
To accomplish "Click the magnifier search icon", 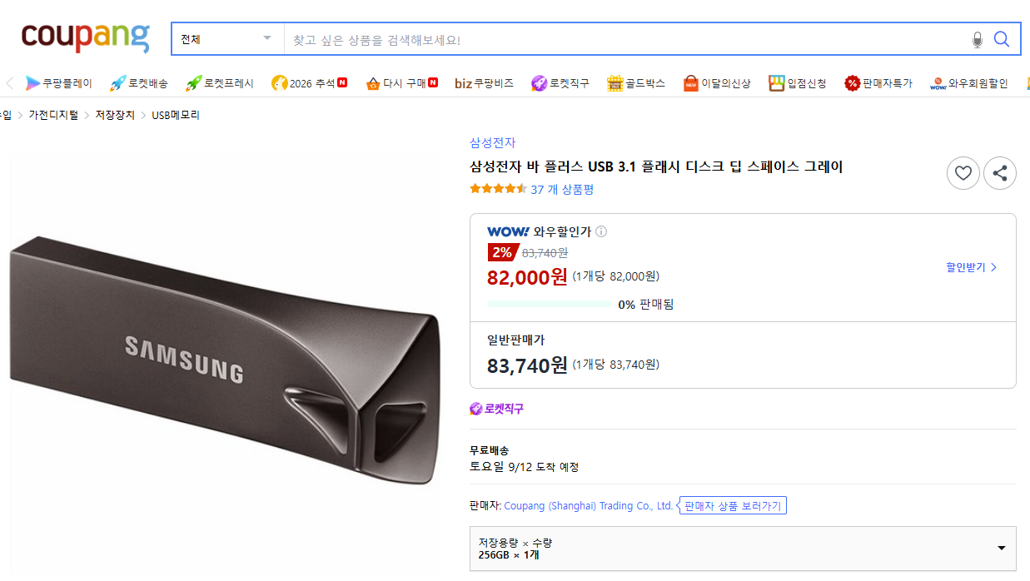I will (1002, 39).
